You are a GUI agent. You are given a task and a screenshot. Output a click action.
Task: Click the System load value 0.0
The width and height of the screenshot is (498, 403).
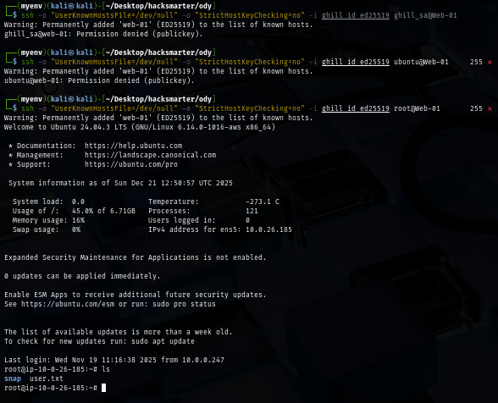(78, 201)
